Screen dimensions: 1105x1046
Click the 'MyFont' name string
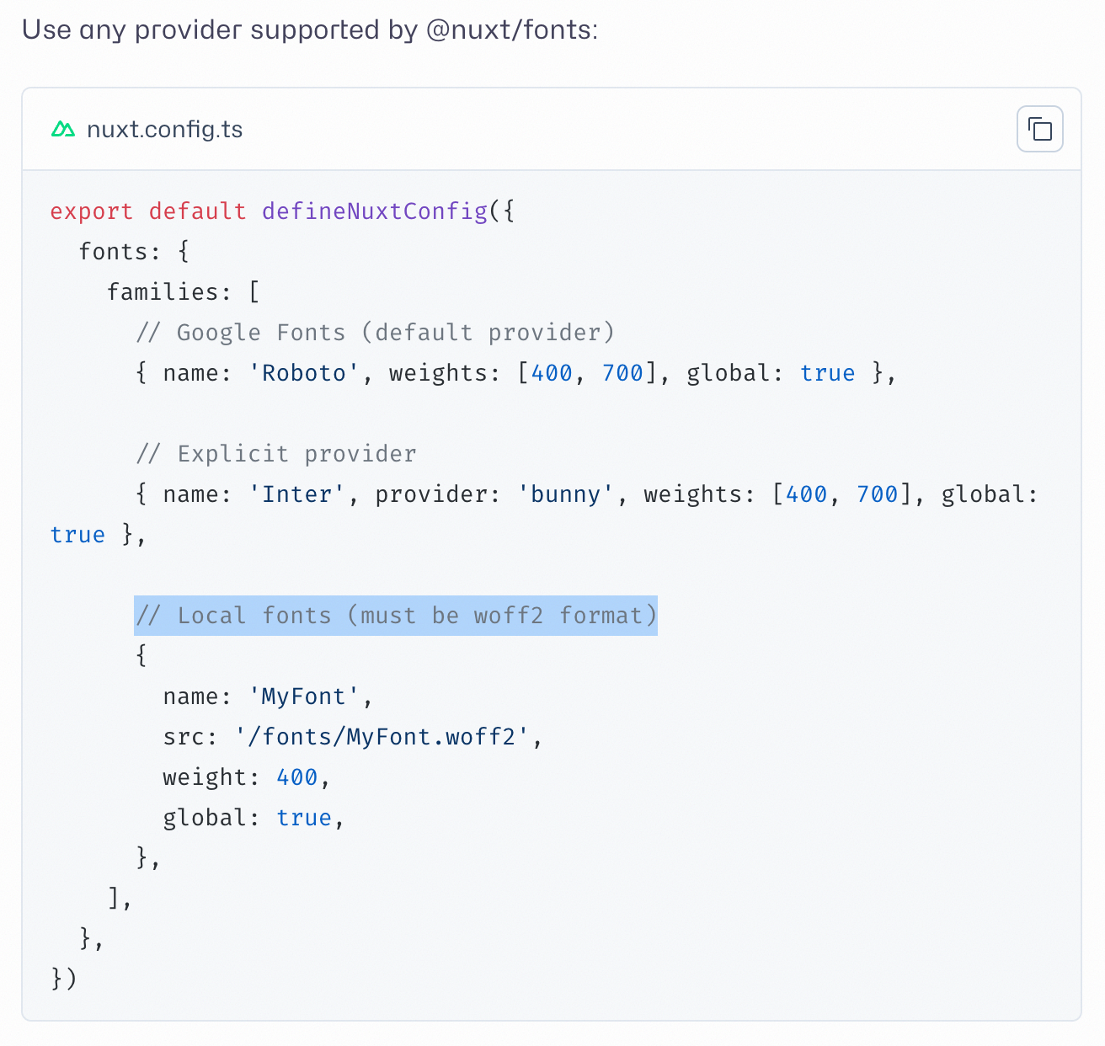(304, 696)
